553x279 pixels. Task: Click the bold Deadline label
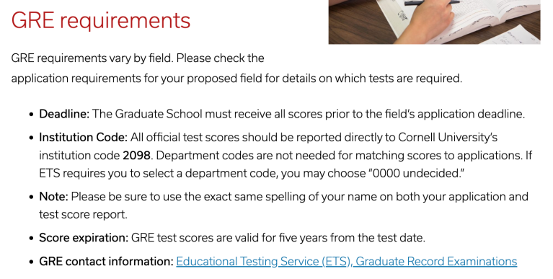tap(65, 114)
